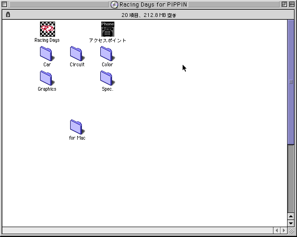Click the 'Graphics' folder name text

[47, 89]
